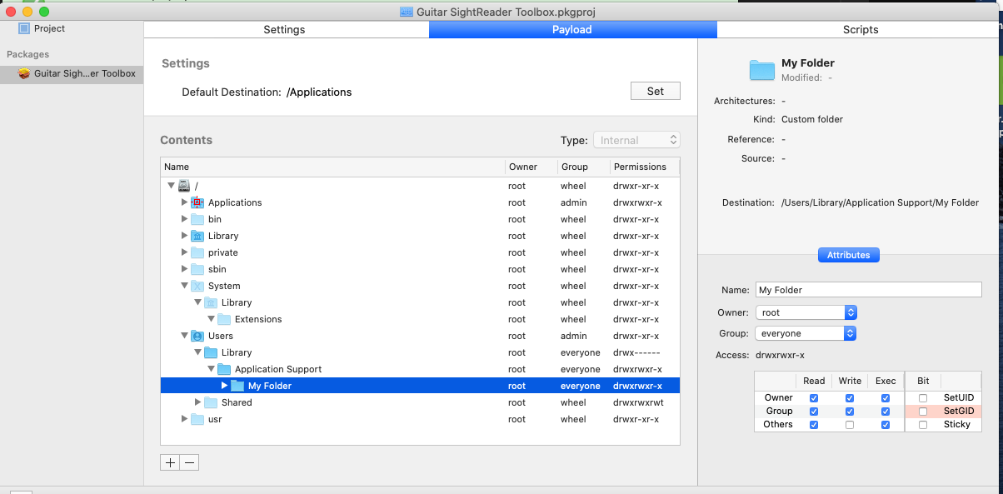Enable the SetUID bit checkbox
Viewport: 1003px width, 494px height.
coord(923,398)
